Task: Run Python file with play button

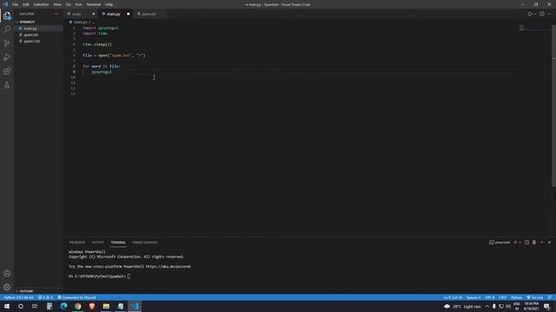Action: [530, 14]
